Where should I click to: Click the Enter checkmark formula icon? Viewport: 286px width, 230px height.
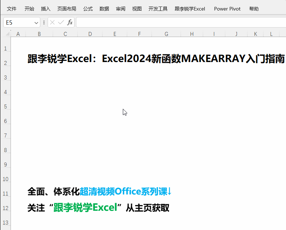(x=61, y=22)
